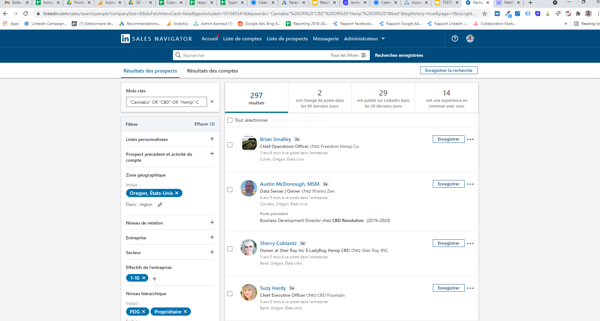Image resolution: width=600 pixels, height=321 pixels.
Task: Filter by 29 who posted on LinkedIn
Action: point(383,98)
